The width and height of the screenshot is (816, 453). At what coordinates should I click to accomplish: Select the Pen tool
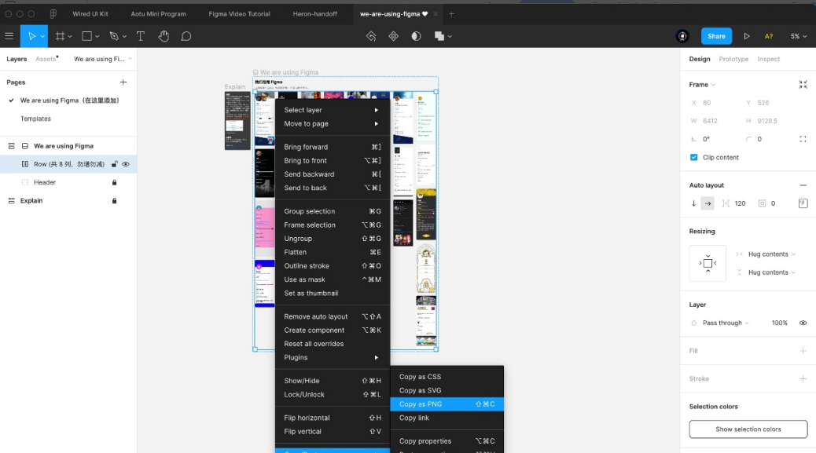pyautogui.click(x=114, y=36)
